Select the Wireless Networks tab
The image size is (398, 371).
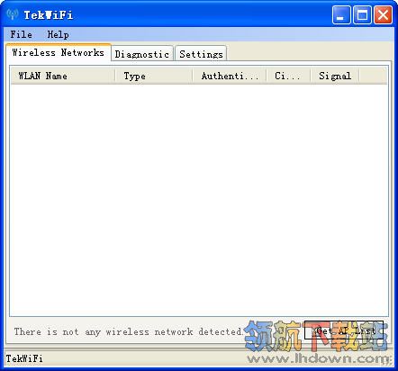(59, 52)
